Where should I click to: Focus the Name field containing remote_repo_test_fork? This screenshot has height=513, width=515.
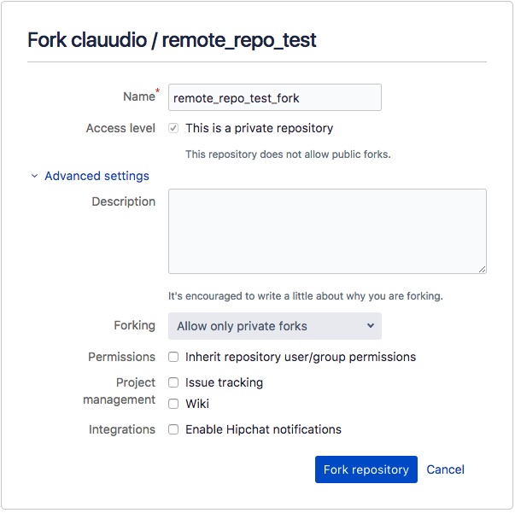tap(274, 98)
